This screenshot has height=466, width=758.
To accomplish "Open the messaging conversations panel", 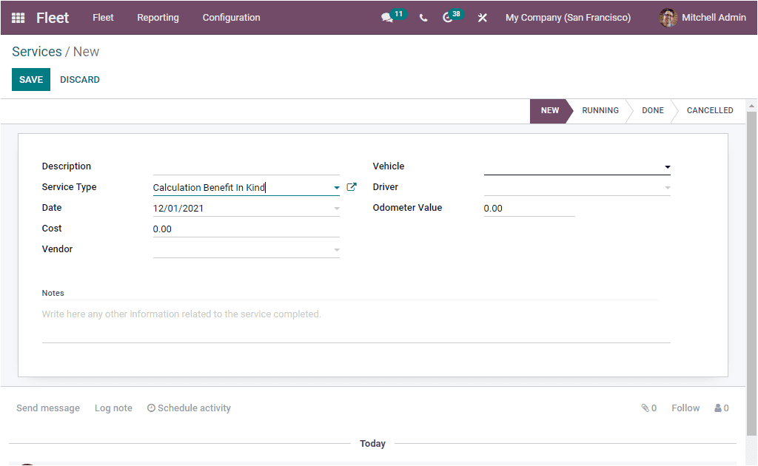I will [388, 18].
